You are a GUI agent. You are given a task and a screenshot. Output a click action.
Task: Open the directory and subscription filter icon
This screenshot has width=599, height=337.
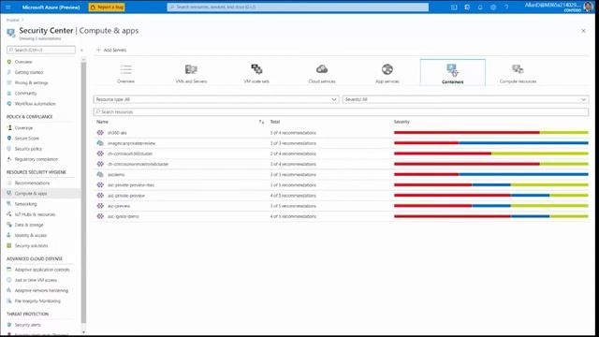click(467, 7)
